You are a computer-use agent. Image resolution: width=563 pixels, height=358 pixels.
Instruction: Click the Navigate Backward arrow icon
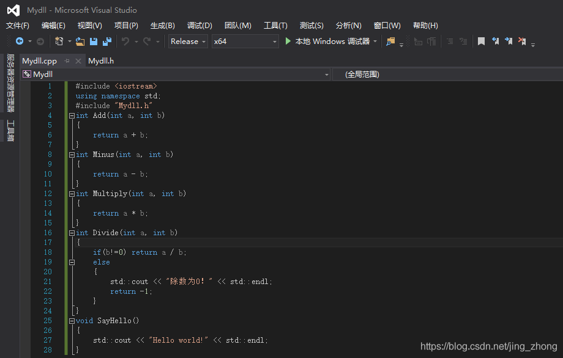[x=20, y=42]
